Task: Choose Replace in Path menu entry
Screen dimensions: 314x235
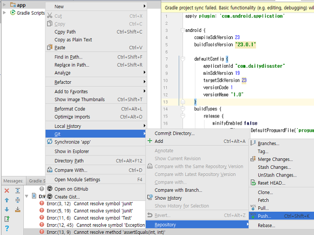Action: [x=96, y=65]
